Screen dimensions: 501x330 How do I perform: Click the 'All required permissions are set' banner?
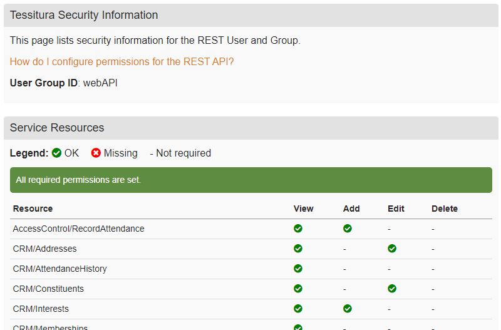tap(251, 180)
